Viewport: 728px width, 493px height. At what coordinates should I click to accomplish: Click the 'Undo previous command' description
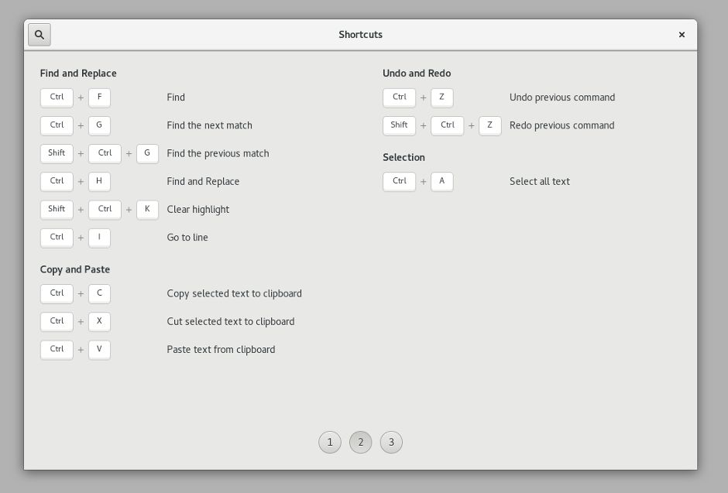point(562,98)
